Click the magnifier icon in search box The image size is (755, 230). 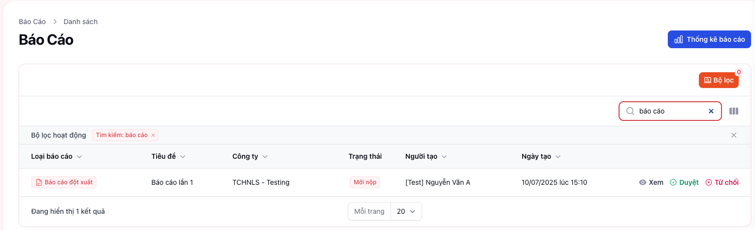630,111
